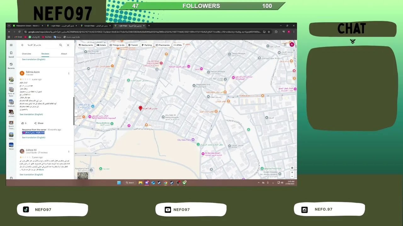Zoom in on the map
This screenshot has height=226, width=403.
click(x=292, y=172)
